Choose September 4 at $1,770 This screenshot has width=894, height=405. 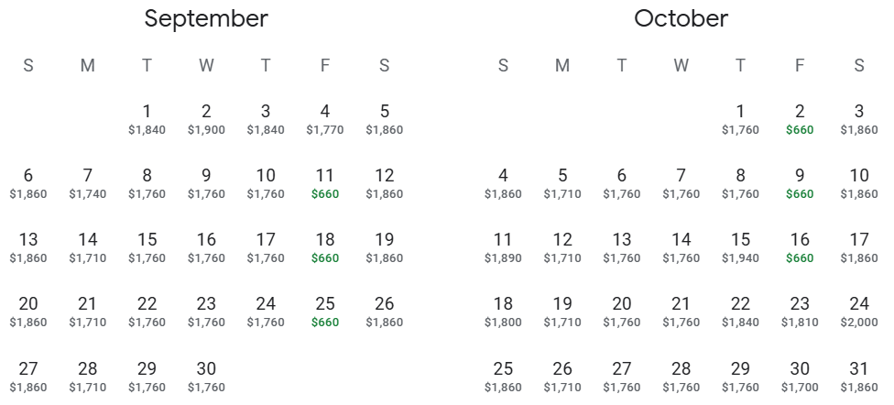tap(325, 118)
